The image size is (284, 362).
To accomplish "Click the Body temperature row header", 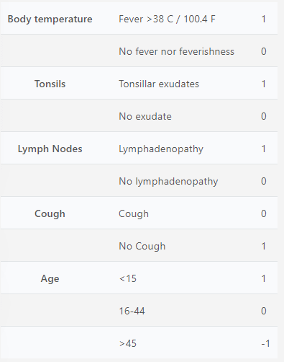I will (50, 19).
